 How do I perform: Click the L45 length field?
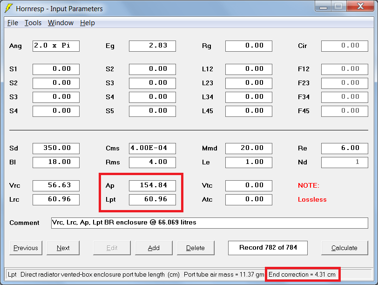(249, 111)
